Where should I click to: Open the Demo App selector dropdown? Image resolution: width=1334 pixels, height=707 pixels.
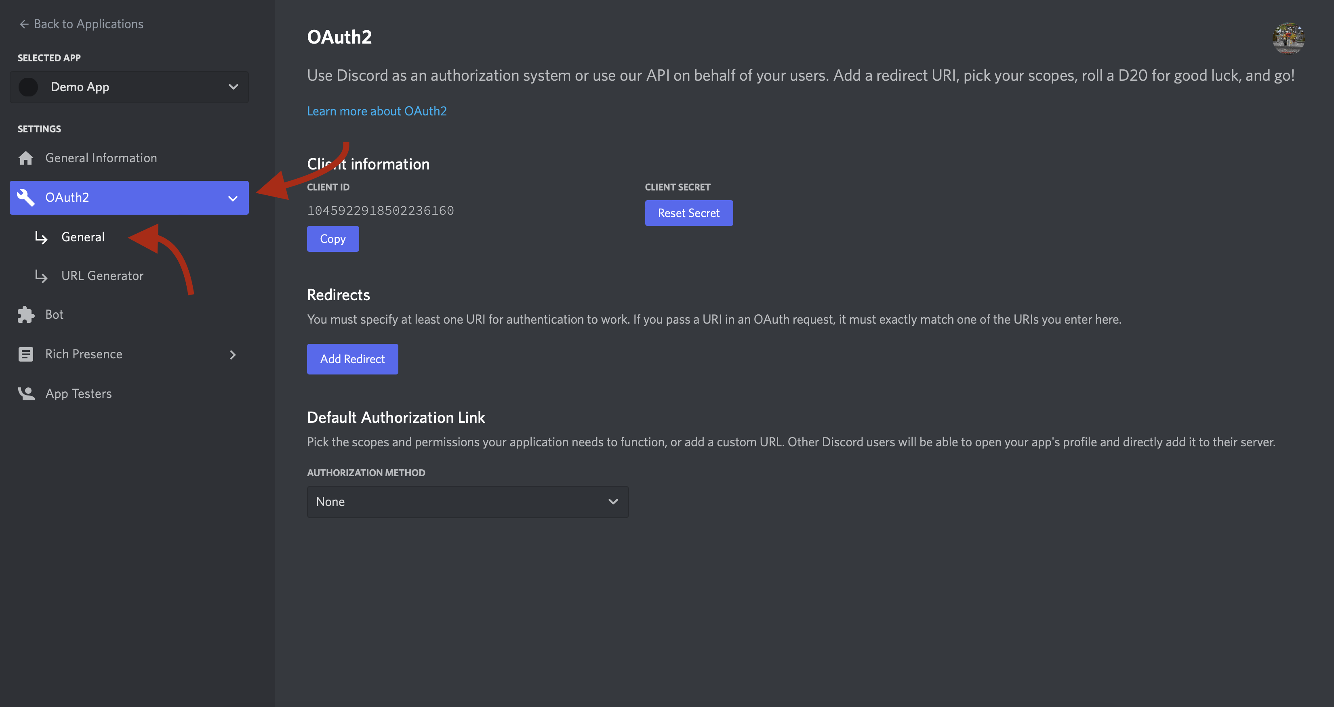233,87
